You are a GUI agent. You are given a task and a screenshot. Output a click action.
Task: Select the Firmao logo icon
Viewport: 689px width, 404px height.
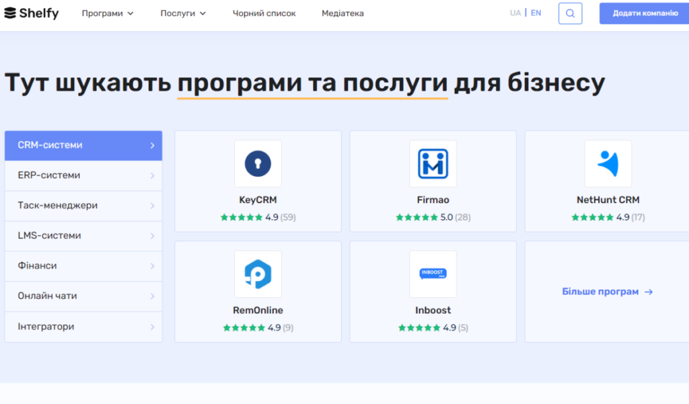[433, 163]
